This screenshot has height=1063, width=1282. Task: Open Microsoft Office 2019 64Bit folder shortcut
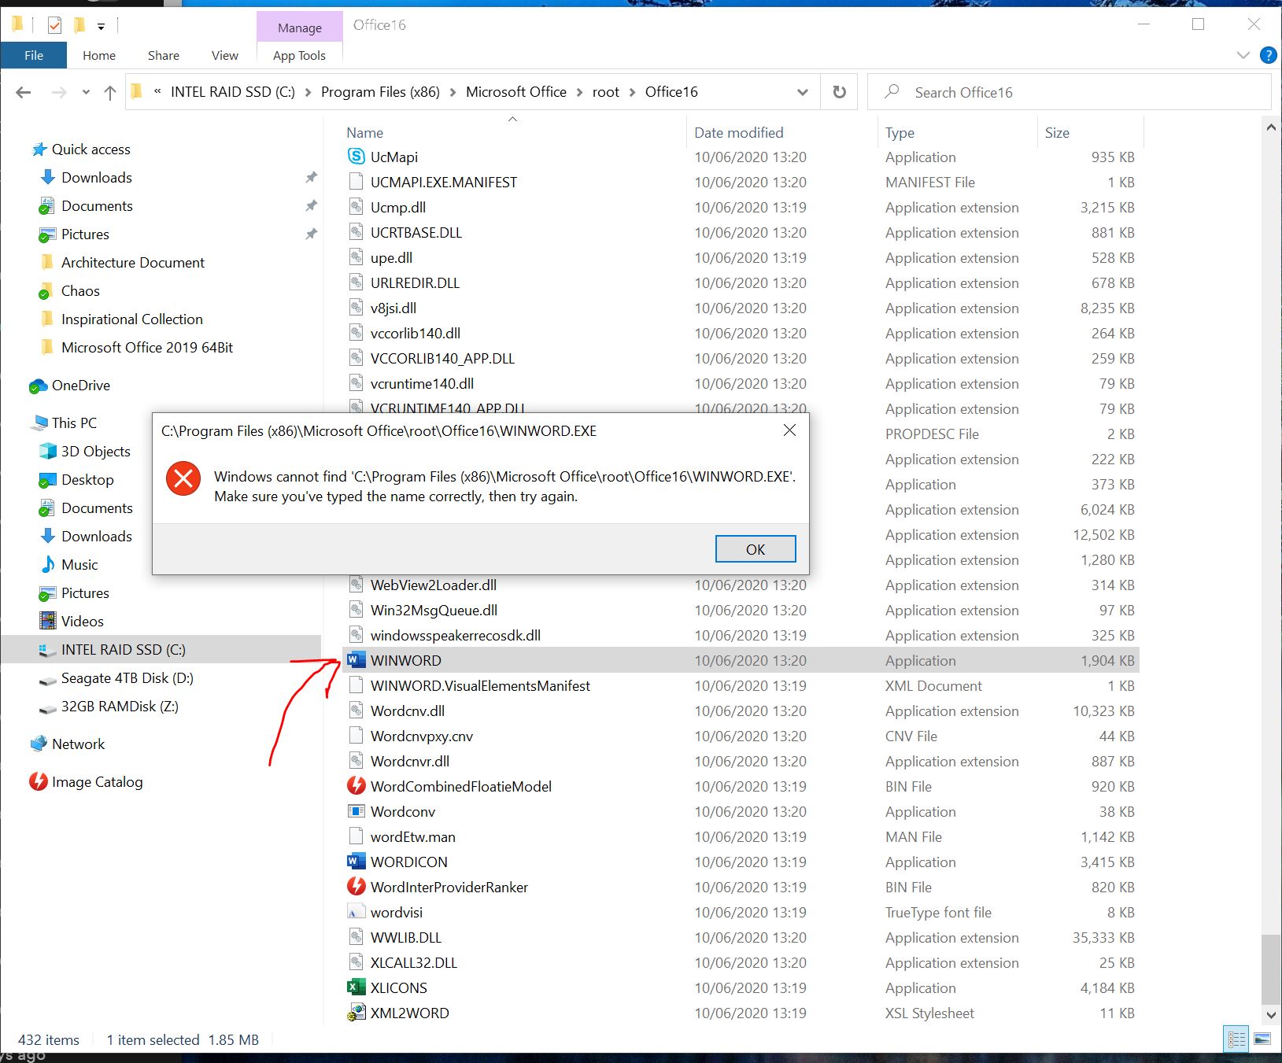click(x=146, y=347)
